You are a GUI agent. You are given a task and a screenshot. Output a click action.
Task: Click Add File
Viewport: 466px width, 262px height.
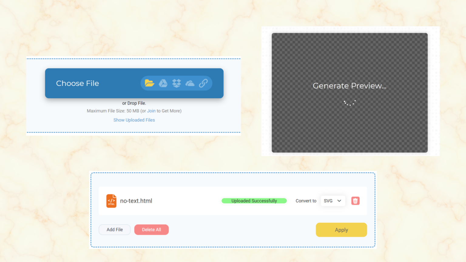pyautogui.click(x=114, y=230)
